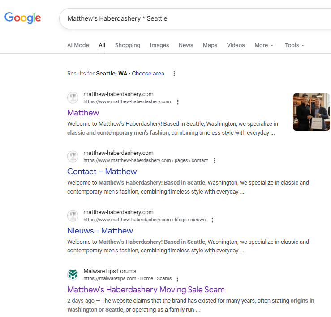Open options menu beside Choose area
Image resolution: width=331 pixels, height=317 pixels.
174,74
